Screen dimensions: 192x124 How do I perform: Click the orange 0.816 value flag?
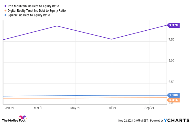[173, 100]
